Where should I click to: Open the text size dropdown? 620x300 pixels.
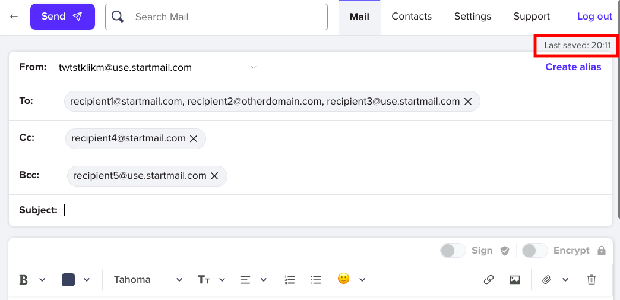(x=211, y=280)
